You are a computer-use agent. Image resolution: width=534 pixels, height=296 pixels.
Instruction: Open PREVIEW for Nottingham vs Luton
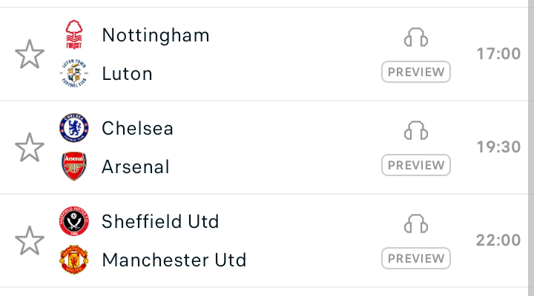point(416,72)
